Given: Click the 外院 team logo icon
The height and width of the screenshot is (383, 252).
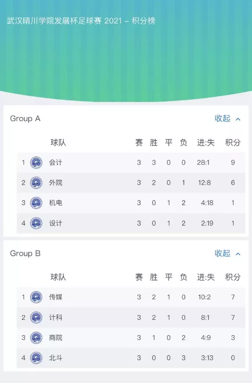Looking at the screenshot, I should tap(36, 183).
